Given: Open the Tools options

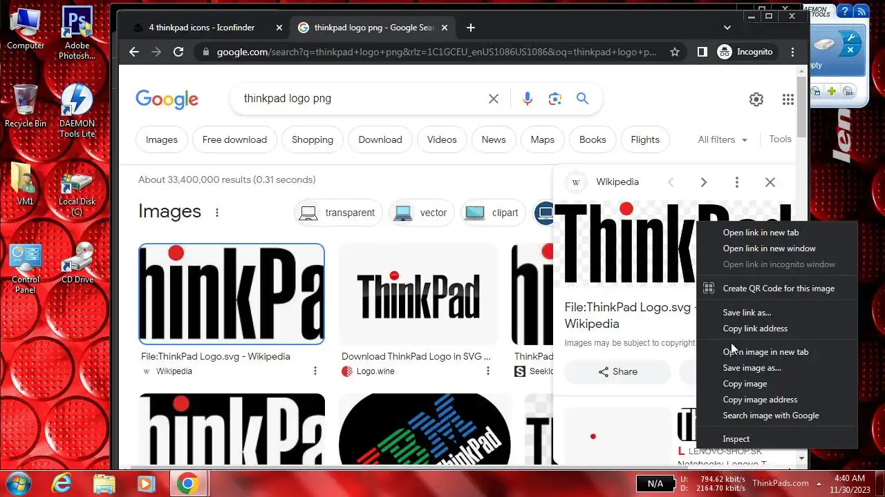Looking at the screenshot, I should pyautogui.click(x=780, y=139).
